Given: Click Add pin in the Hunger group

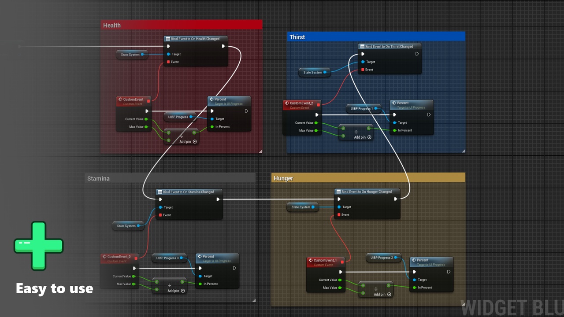Looking at the screenshot, I should point(382,294).
